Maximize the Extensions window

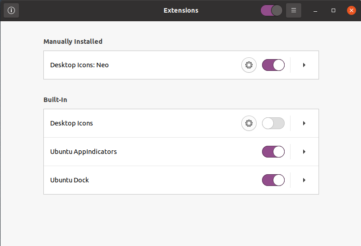click(x=333, y=10)
